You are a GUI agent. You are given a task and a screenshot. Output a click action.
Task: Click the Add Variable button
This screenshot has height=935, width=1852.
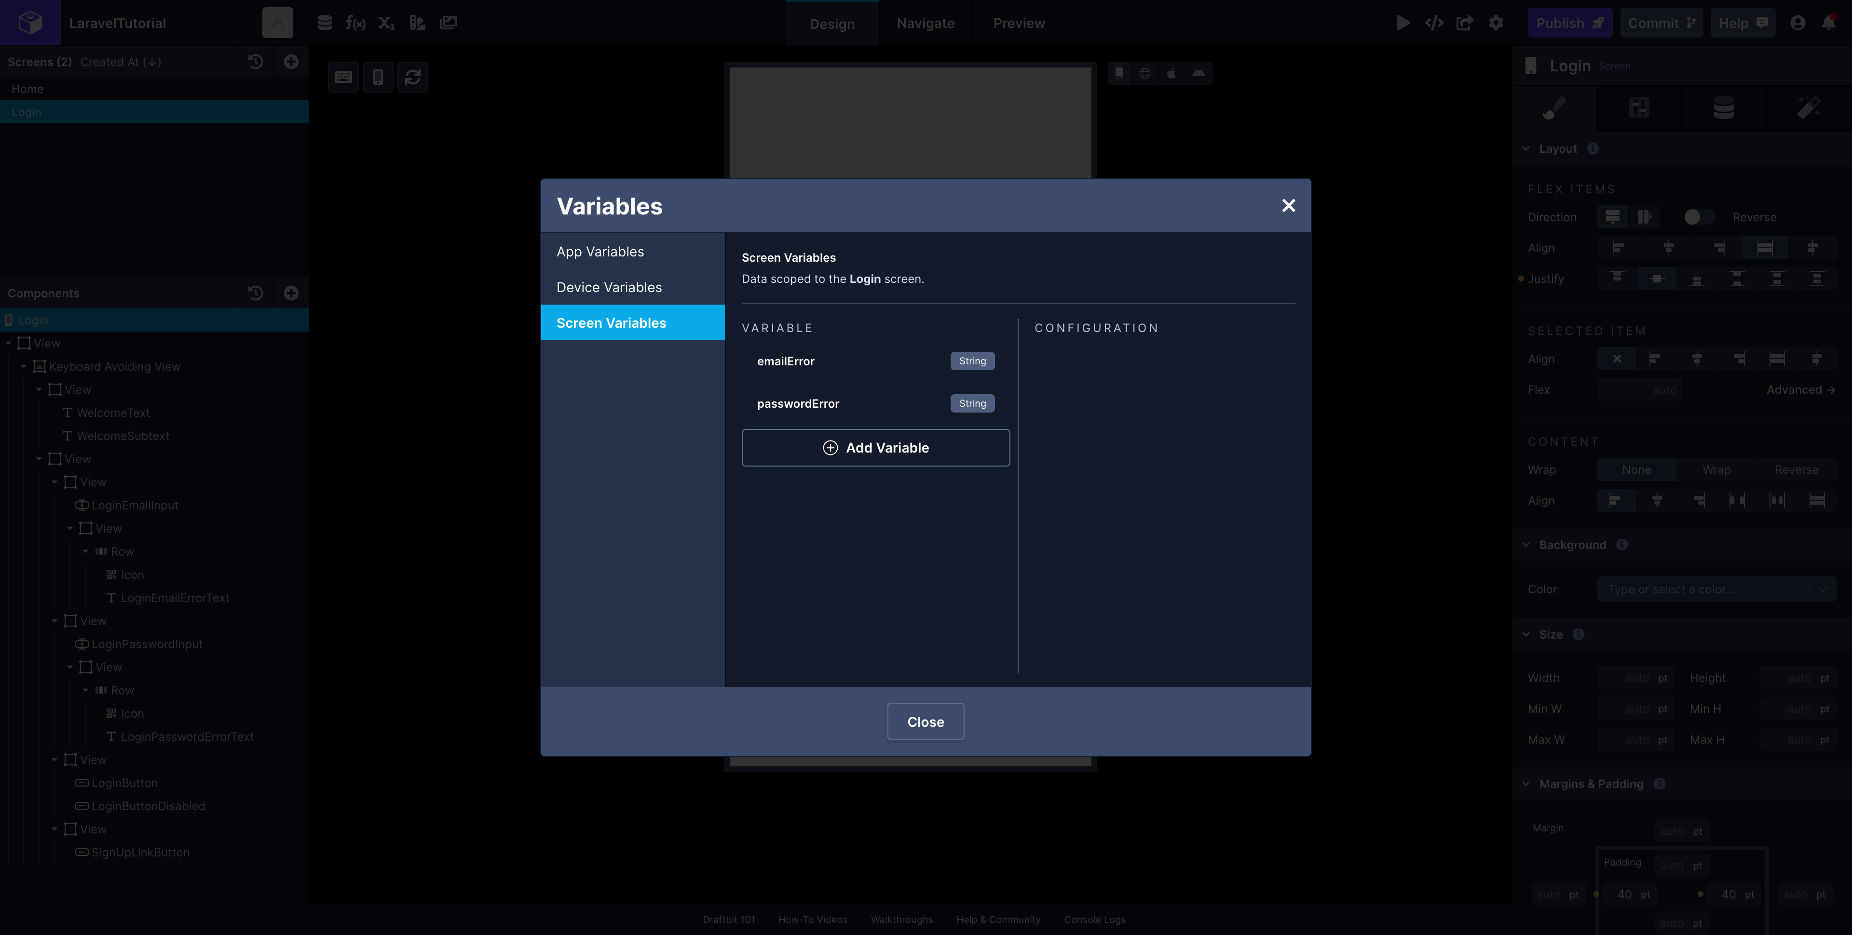click(876, 448)
